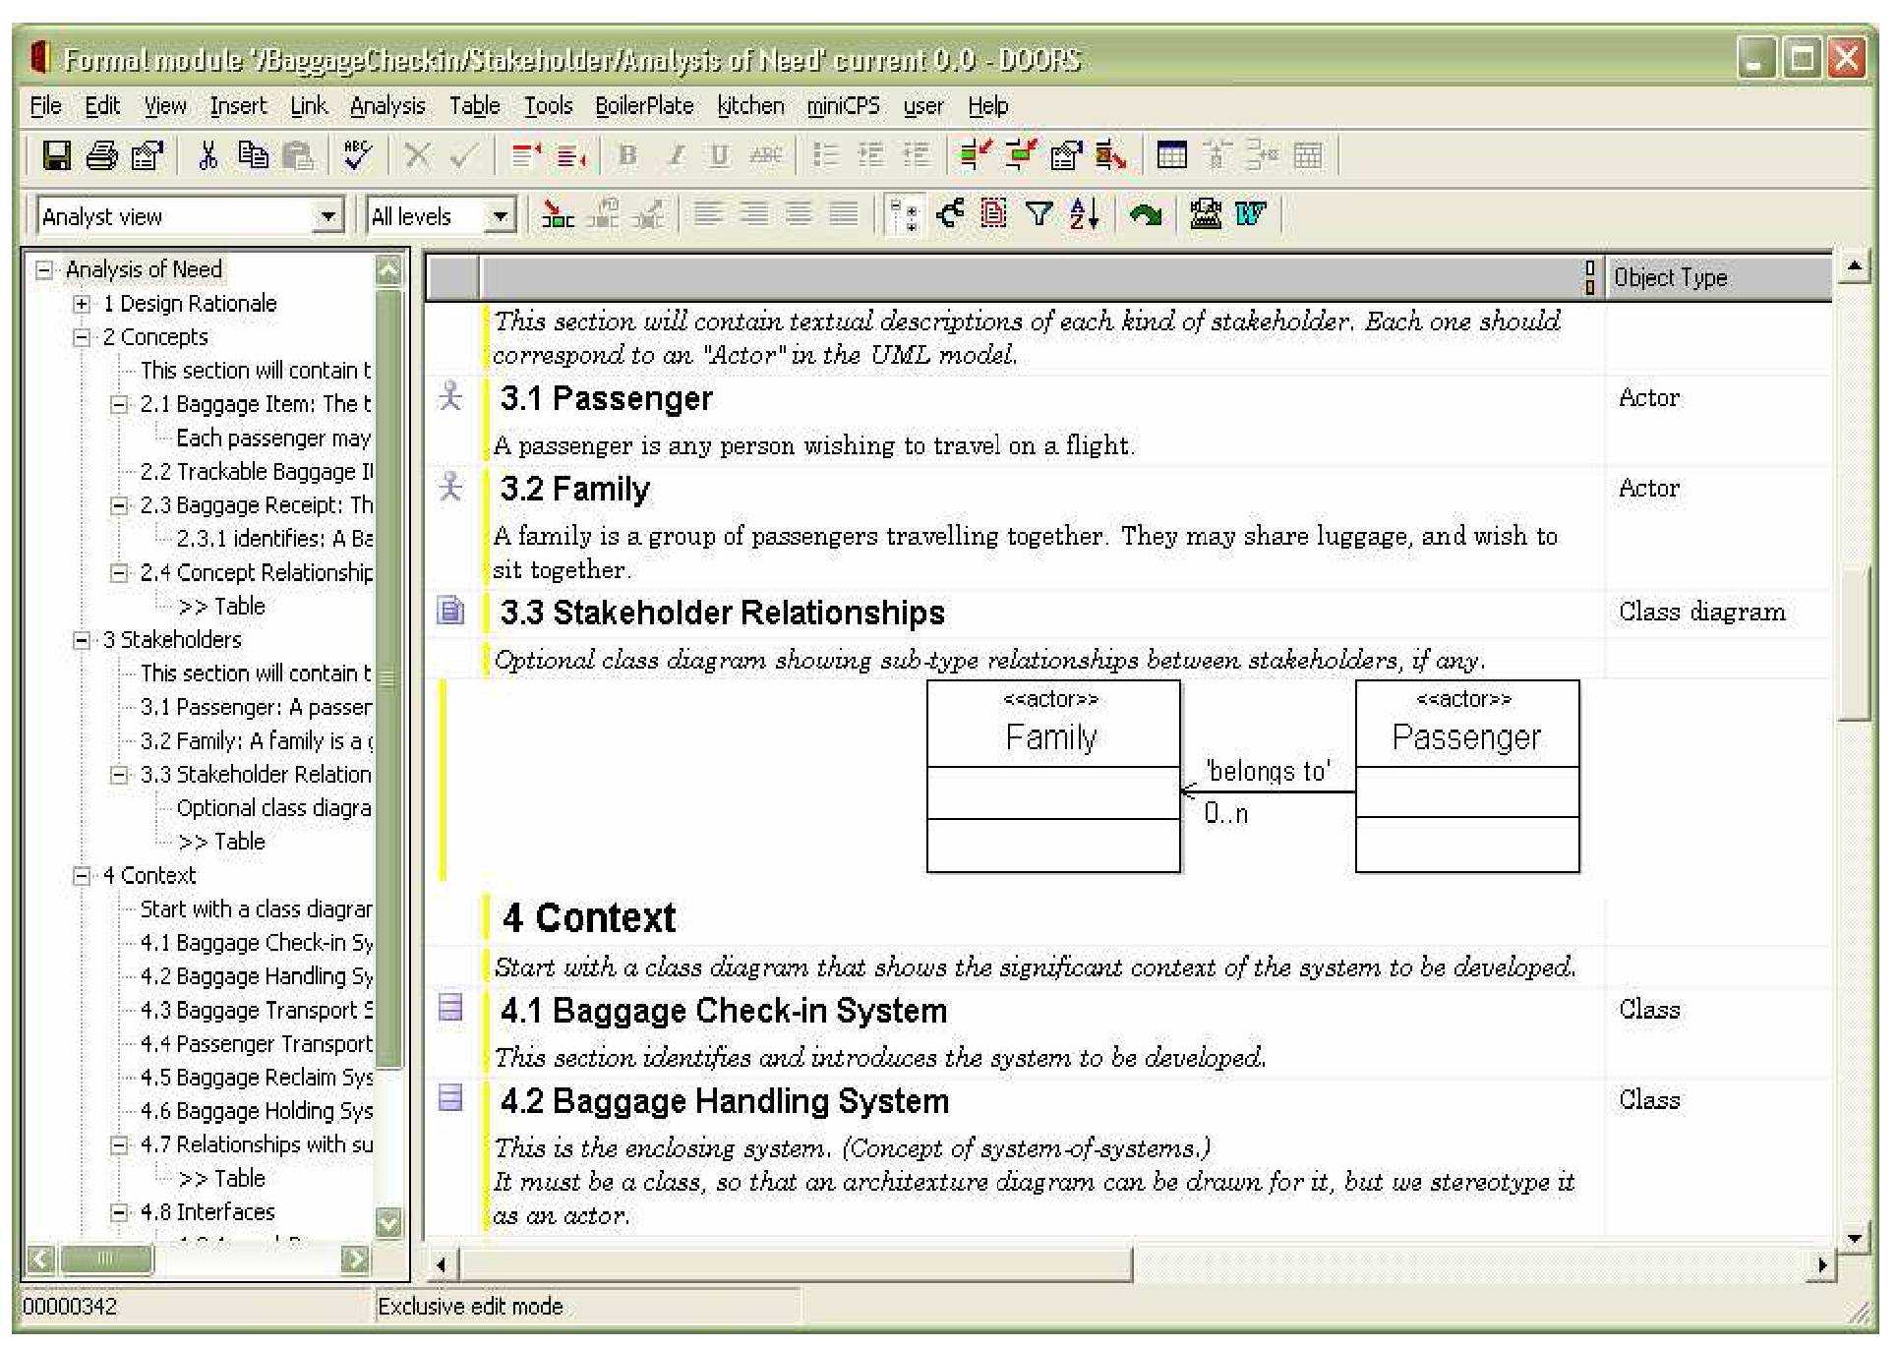This screenshot has width=1899, height=1347.
Task: Open the Tools menu
Action: (x=548, y=105)
